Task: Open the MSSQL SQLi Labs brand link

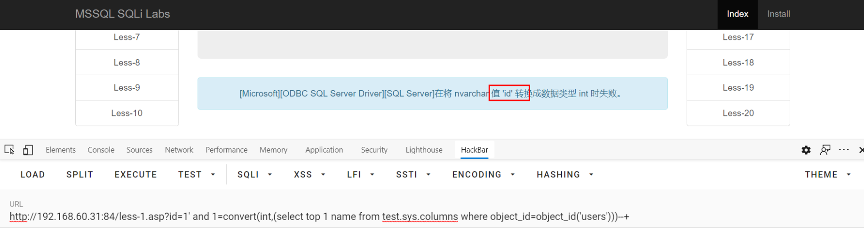Action: coord(123,14)
